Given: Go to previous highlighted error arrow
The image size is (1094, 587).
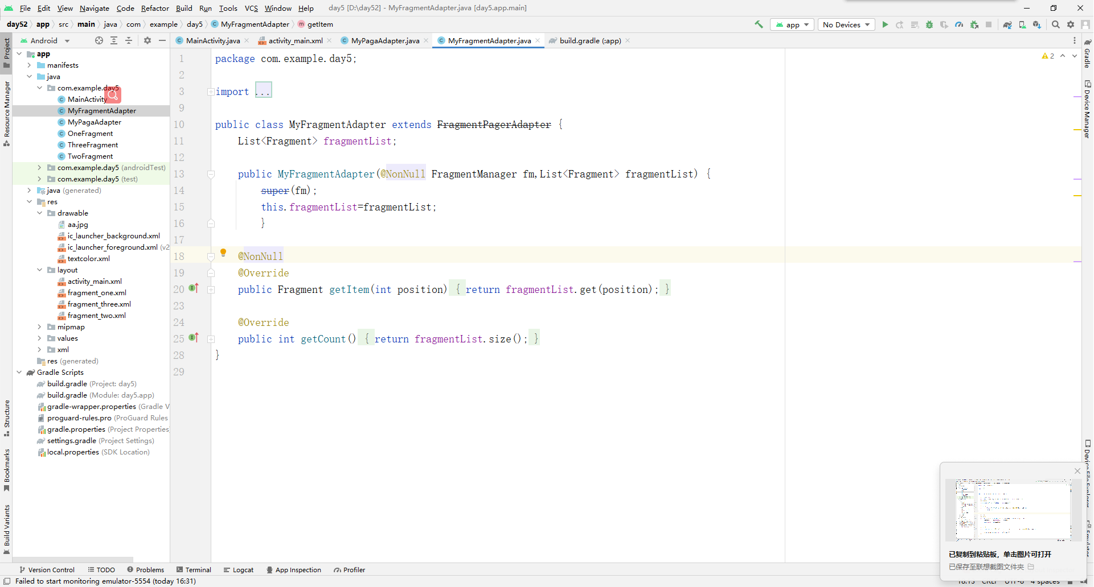Looking at the screenshot, I should point(1063,56).
